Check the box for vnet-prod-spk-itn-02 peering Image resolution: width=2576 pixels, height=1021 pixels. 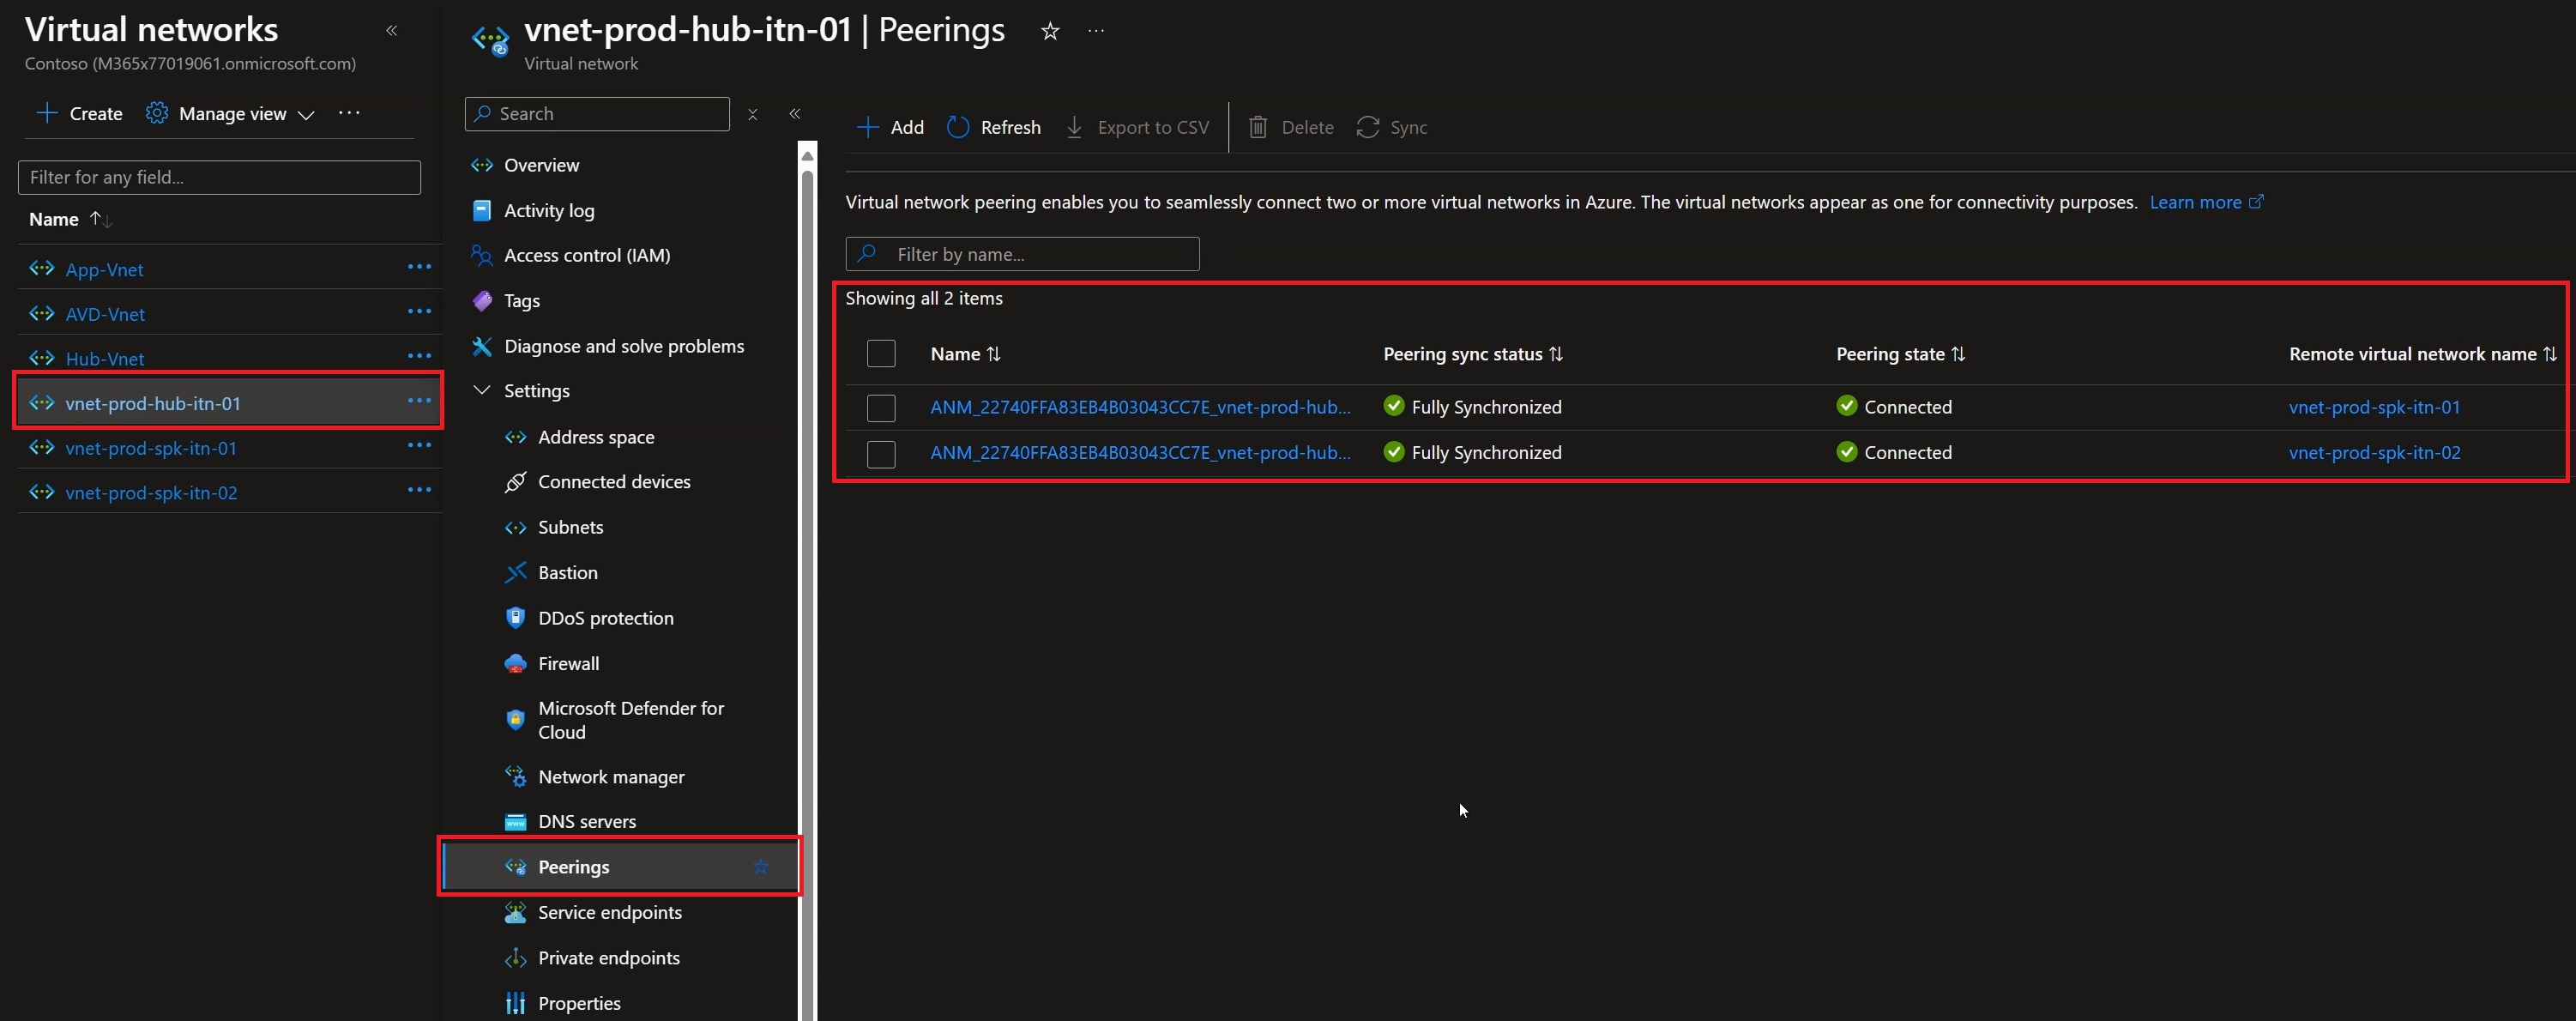[x=881, y=454]
